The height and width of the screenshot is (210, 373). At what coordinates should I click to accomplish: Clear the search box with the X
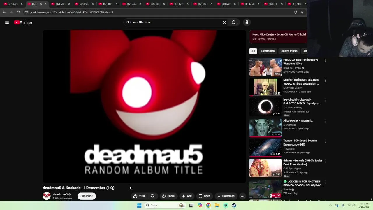(x=224, y=22)
